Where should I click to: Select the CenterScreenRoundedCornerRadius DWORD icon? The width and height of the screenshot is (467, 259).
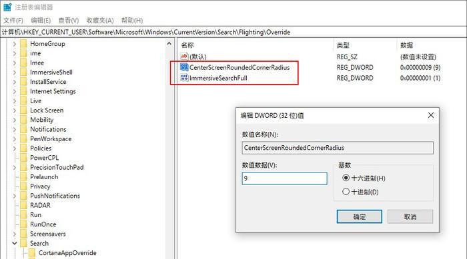tap(184, 67)
